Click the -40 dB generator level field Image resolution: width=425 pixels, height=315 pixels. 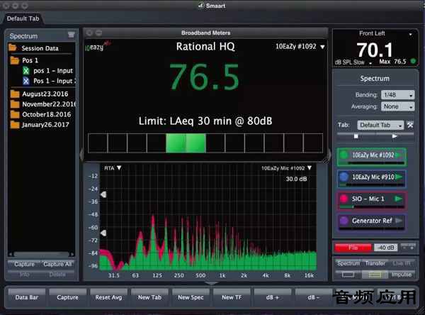coord(386,248)
